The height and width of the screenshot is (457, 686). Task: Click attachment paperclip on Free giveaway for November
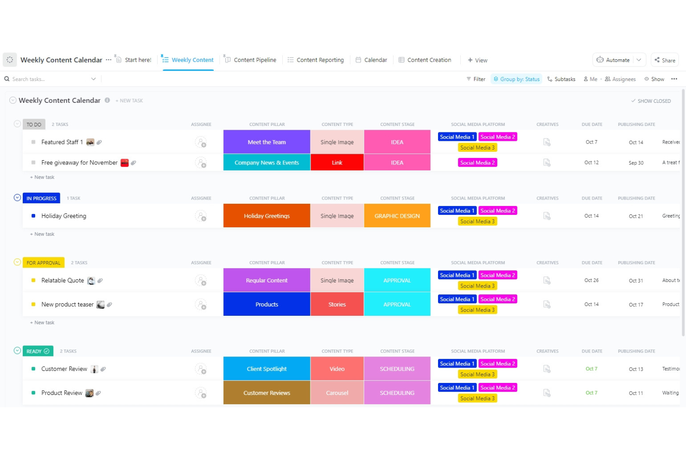point(133,163)
